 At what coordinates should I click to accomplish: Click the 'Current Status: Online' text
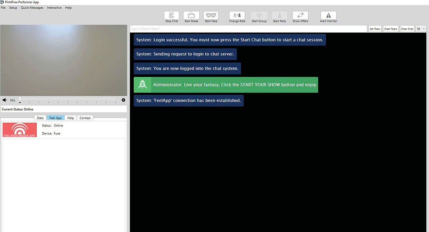[x=18, y=109]
